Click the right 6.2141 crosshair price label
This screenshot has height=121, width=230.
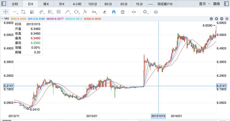[221, 86]
